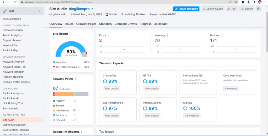
Task: Open the JS Impact tab
Action: (161, 24)
